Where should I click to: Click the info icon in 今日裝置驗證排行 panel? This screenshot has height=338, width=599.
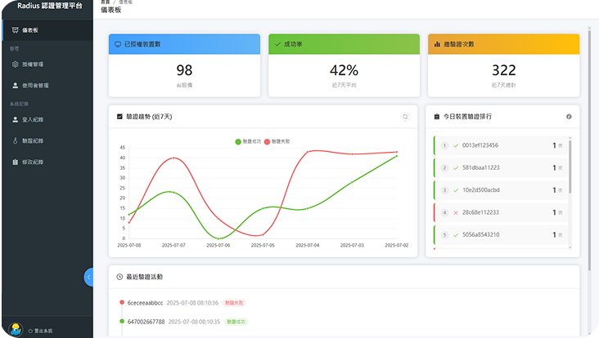(569, 117)
